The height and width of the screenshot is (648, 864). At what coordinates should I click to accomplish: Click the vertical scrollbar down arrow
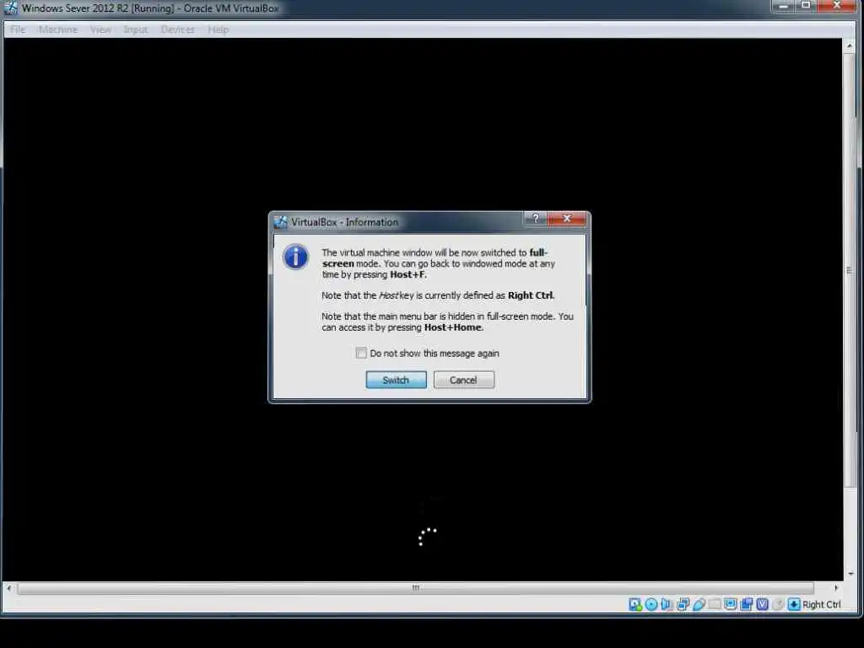(850, 574)
